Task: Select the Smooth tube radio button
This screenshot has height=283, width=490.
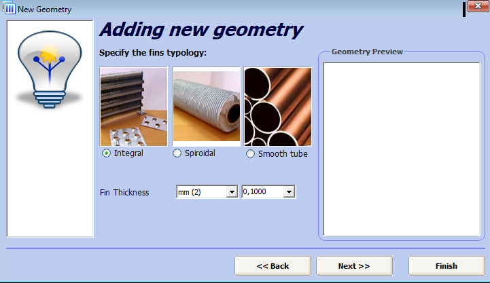Action: [x=250, y=154]
